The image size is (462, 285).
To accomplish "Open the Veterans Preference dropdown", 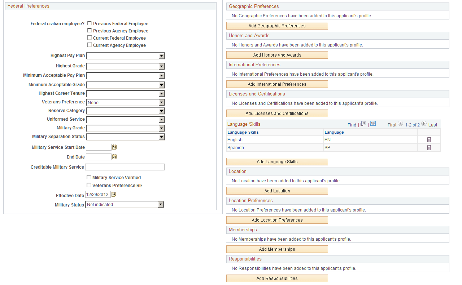I will [x=162, y=102].
